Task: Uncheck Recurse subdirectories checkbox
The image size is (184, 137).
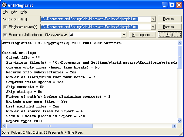Action: click(5, 35)
